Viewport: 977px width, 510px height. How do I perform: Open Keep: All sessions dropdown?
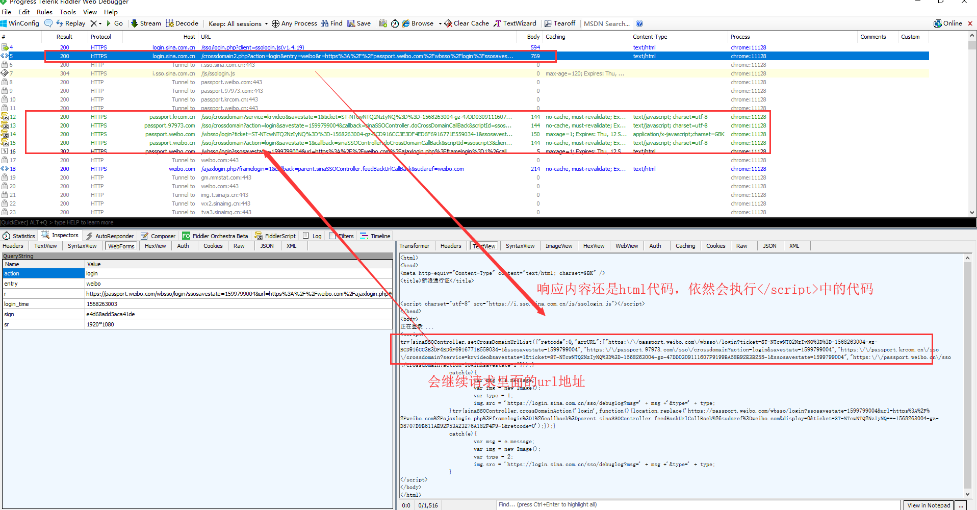tap(238, 23)
